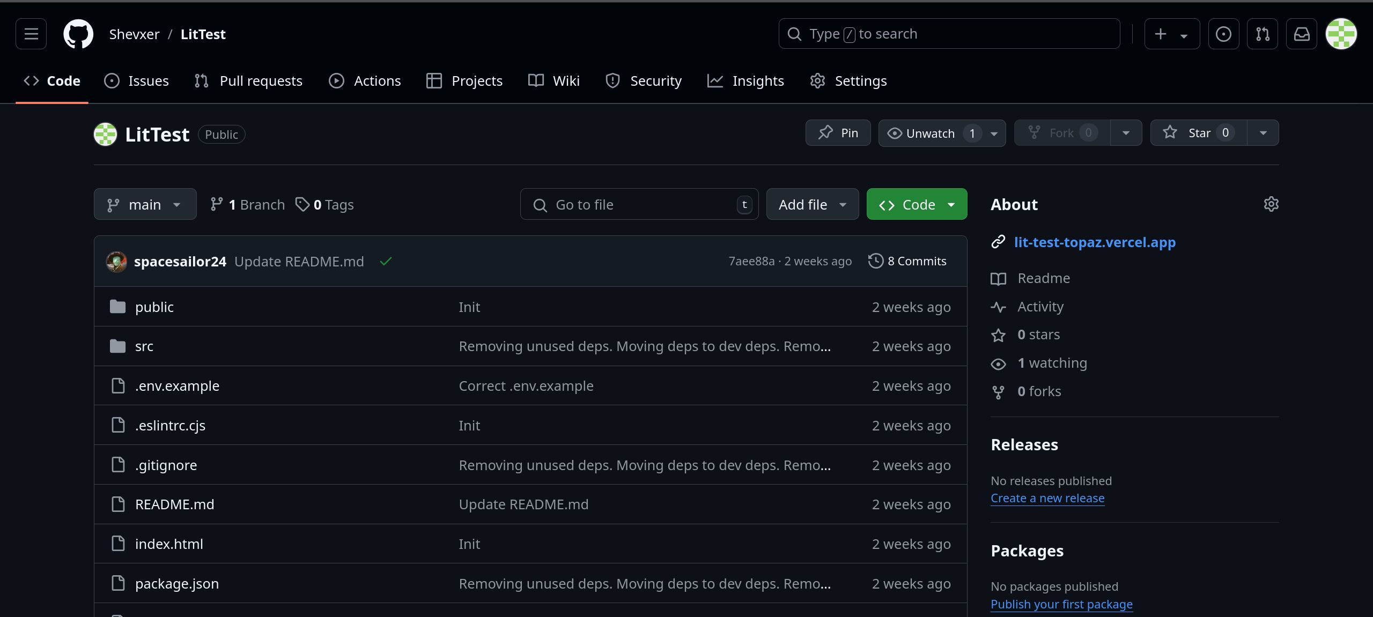The height and width of the screenshot is (617, 1373).
Task: Open lit-test-topaz.vercel.app link
Action: click(1095, 242)
